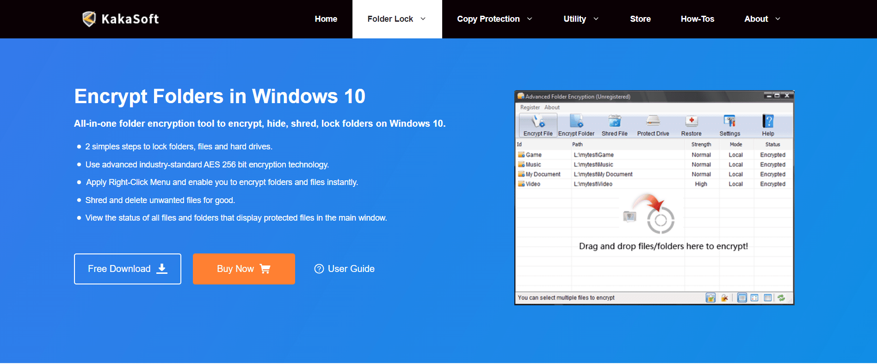Viewport: 877px width, 364px height.
Task: Click the KakaSoft shield logo icon
Action: pos(89,19)
